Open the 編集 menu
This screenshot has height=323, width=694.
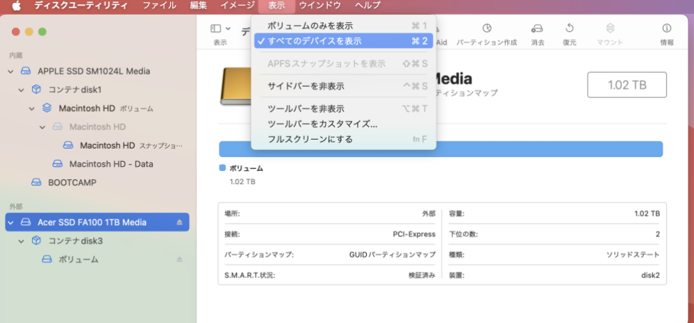click(198, 6)
